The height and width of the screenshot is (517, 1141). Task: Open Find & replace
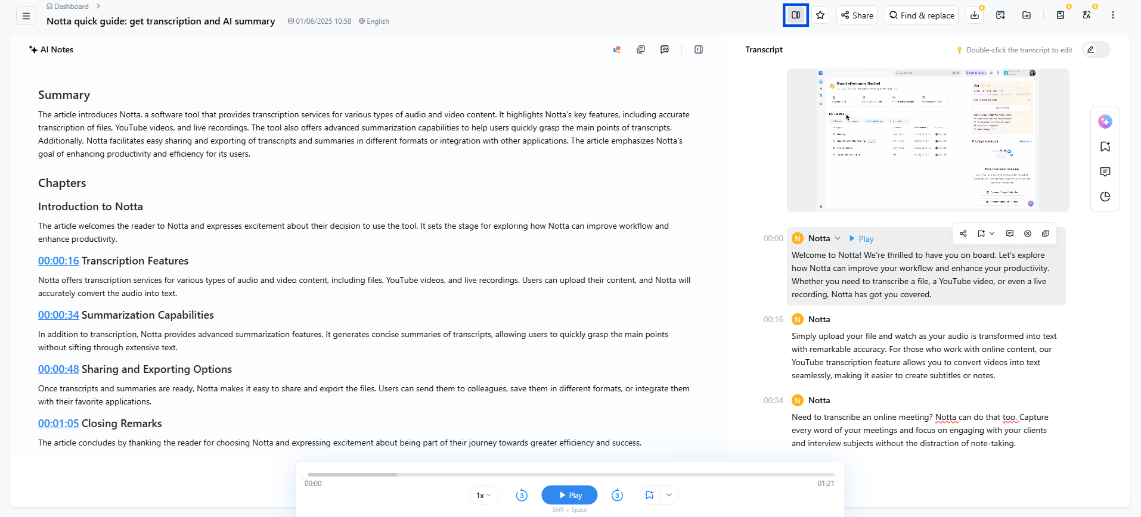(922, 15)
